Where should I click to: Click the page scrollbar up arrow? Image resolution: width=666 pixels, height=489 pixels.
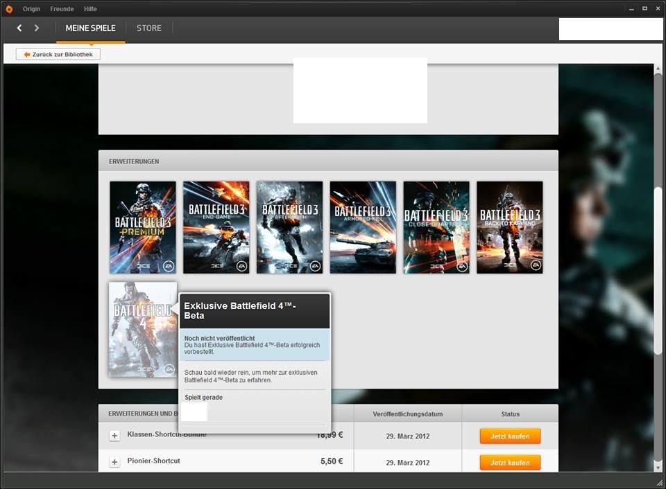[658, 69]
